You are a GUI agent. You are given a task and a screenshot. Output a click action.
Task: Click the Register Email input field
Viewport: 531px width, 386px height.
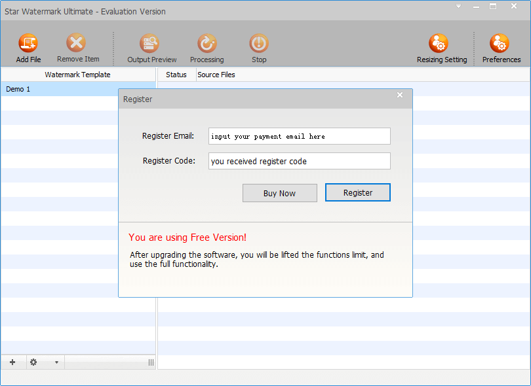(x=300, y=136)
